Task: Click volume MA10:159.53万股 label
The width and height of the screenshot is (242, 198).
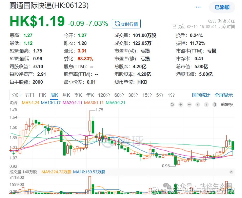Action: [89, 172]
